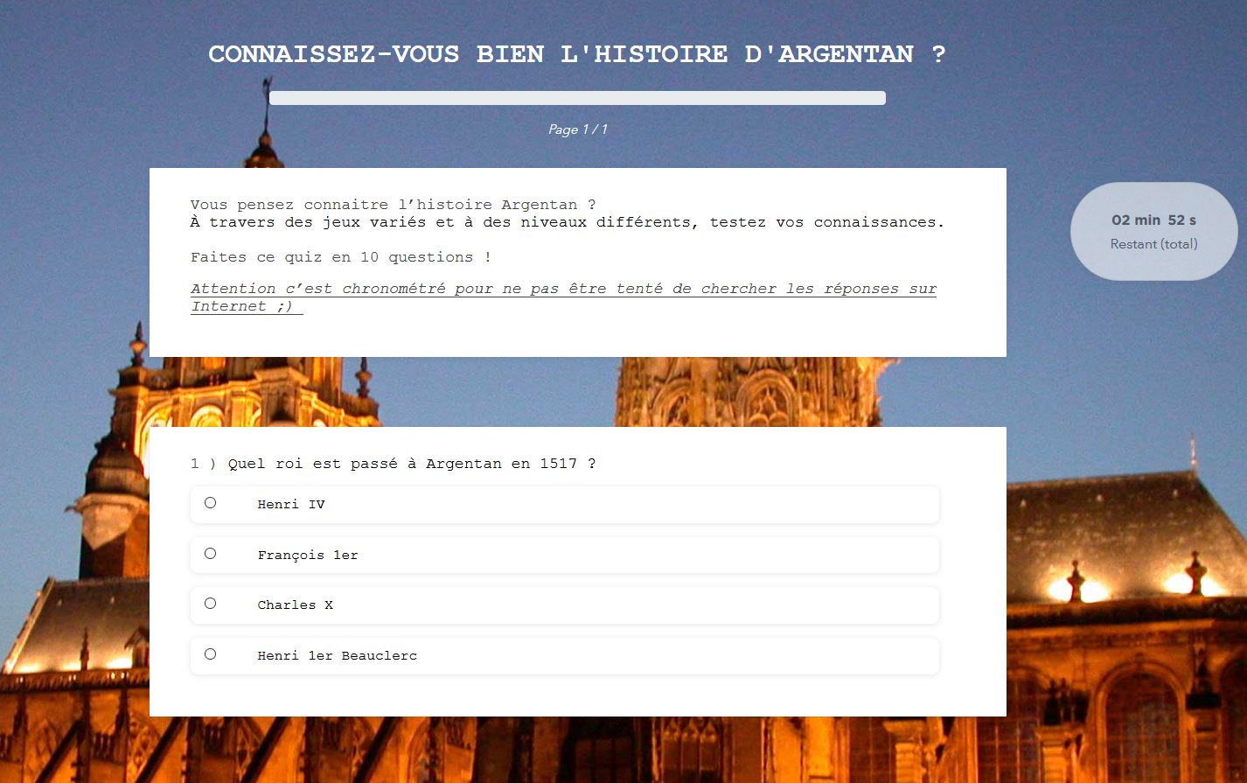Choose the Henri 1er Beauclerc radio option
1247x783 pixels.
click(210, 654)
